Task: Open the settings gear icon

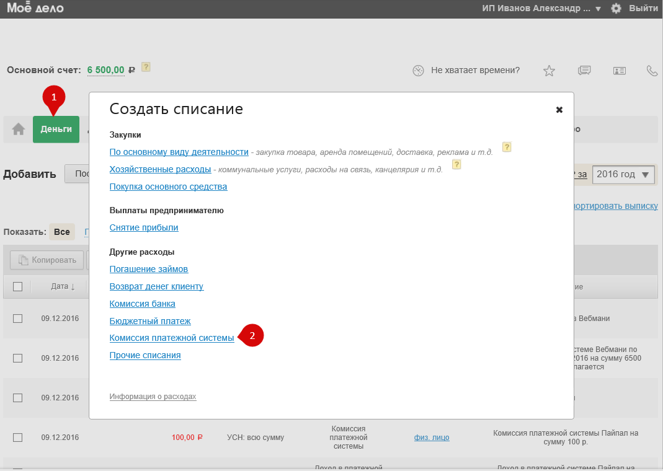Action: click(616, 9)
